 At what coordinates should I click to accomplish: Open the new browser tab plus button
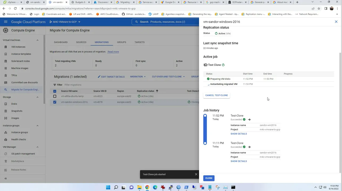(297, 2)
